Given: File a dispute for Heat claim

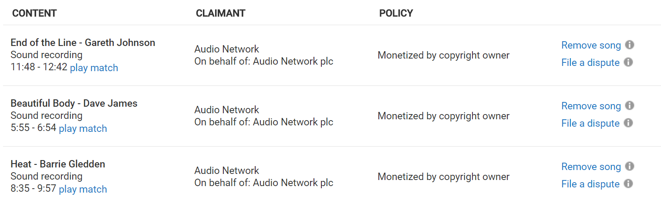Looking at the screenshot, I should click(x=590, y=184).
